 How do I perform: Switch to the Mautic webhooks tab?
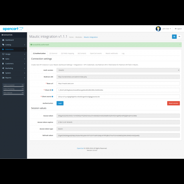pos(112,53)
